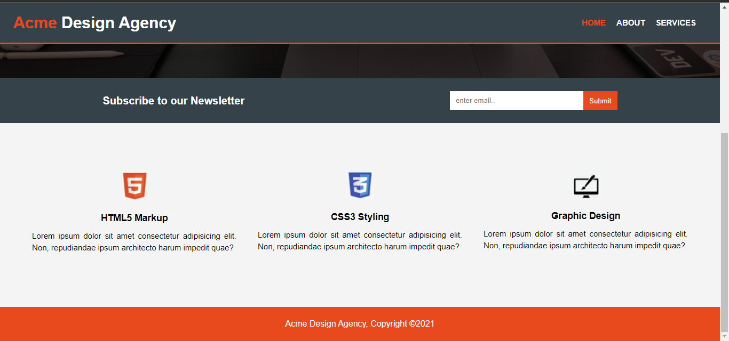Click the CSS3 shield icon
This screenshot has width=729, height=341.
pyautogui.click(x=360, y=185)
